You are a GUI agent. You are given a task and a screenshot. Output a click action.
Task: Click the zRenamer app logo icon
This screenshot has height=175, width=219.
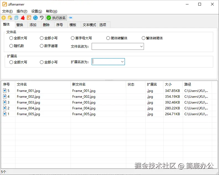[5, 4]
